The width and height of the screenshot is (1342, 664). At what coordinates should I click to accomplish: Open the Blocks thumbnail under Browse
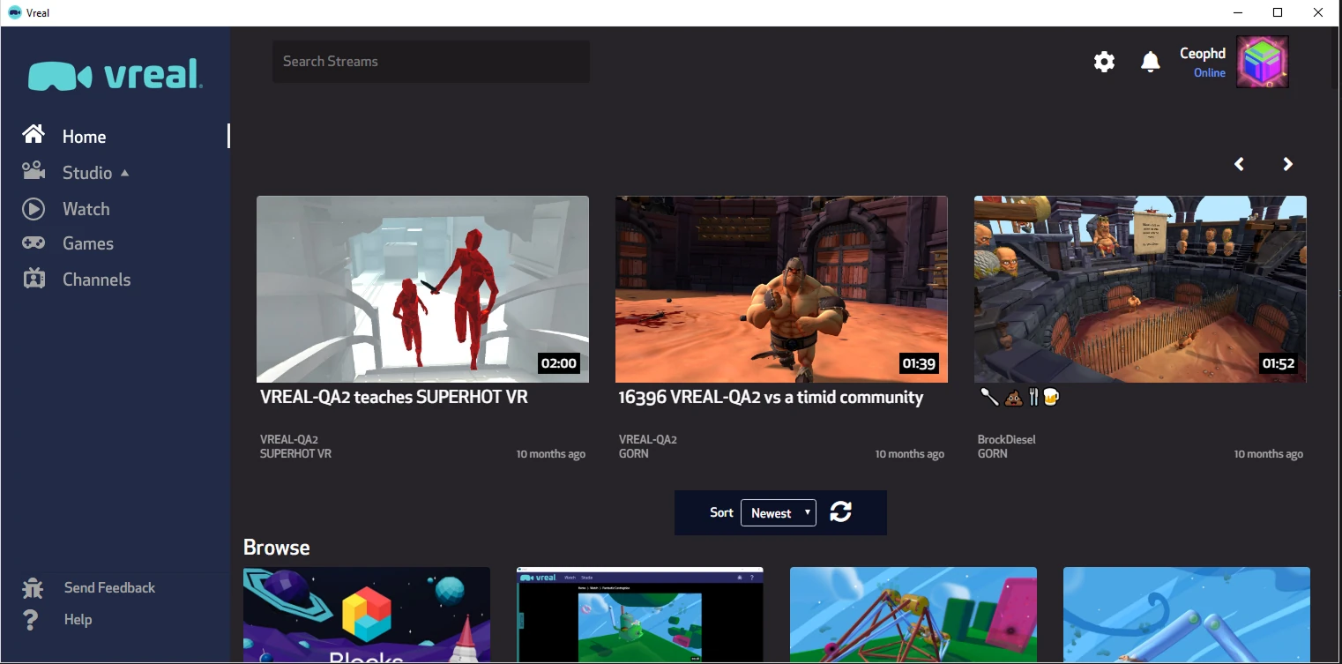point(367,615)
